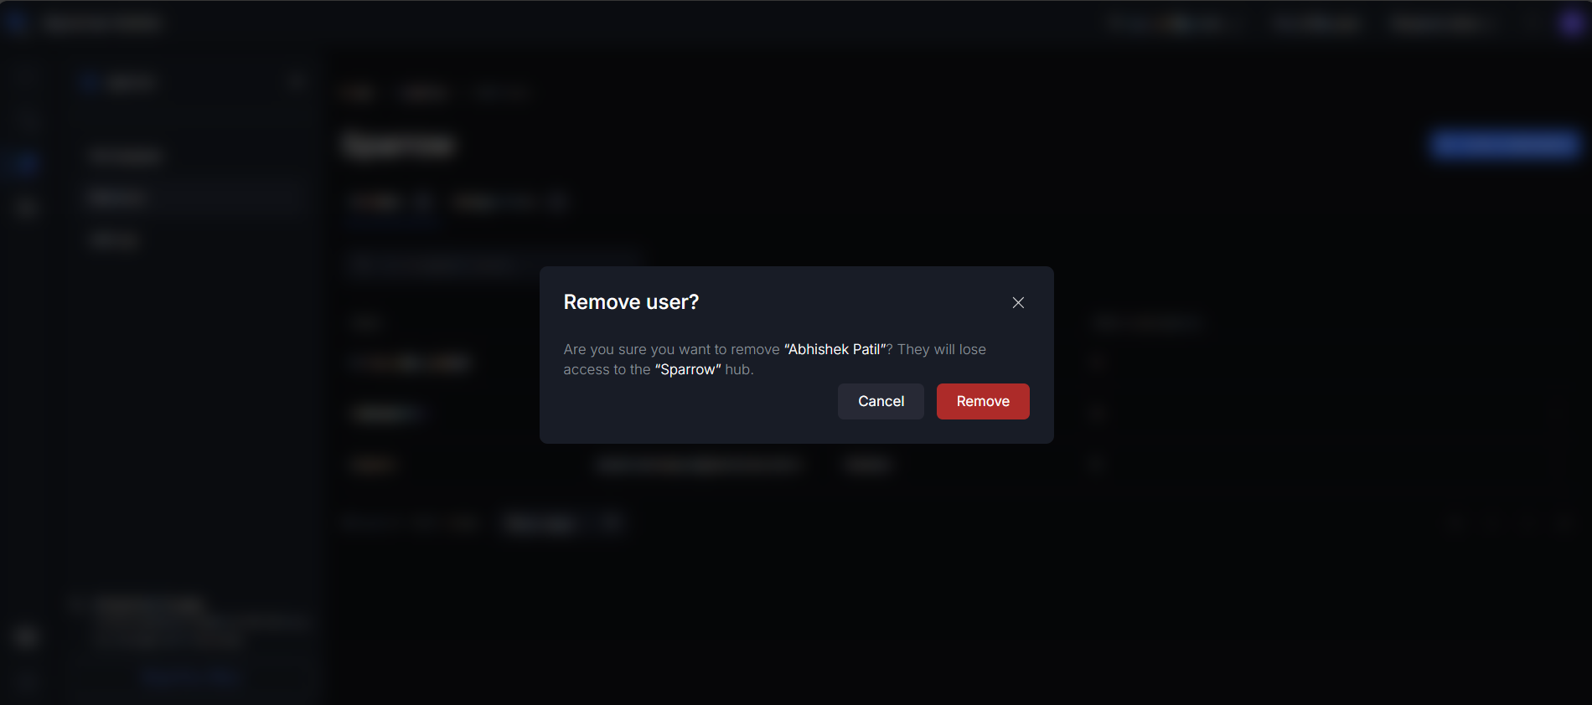
Task: Click the "Sparrow" hub name in the dialog
Action: [x=688, y=369]
